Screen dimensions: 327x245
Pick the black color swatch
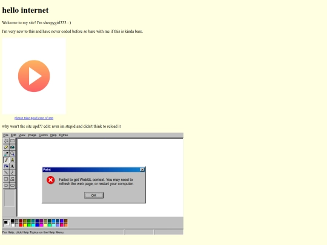(x=13, y=221)
